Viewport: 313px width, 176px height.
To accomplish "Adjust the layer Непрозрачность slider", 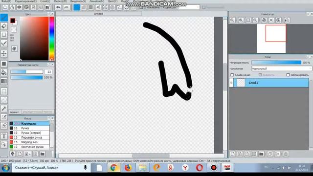I will click(276, 63).
